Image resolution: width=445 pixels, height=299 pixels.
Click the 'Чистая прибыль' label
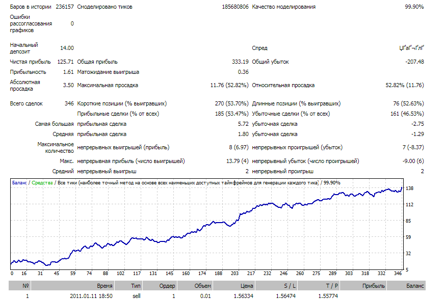[x=30, y=62]
